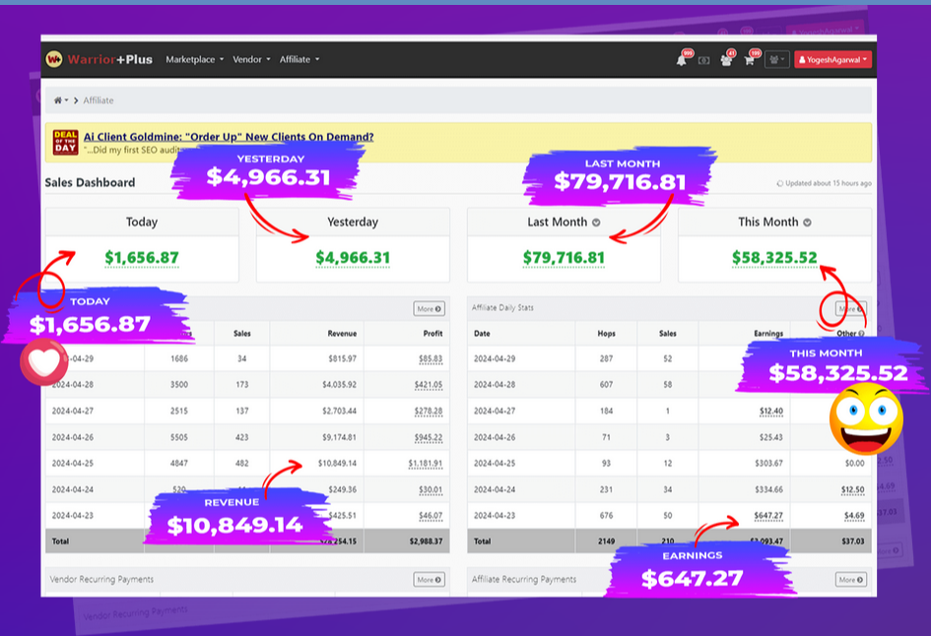Click hops value 607 in affiliate stats
Viewport: 931px width, 636px height.
606,385
